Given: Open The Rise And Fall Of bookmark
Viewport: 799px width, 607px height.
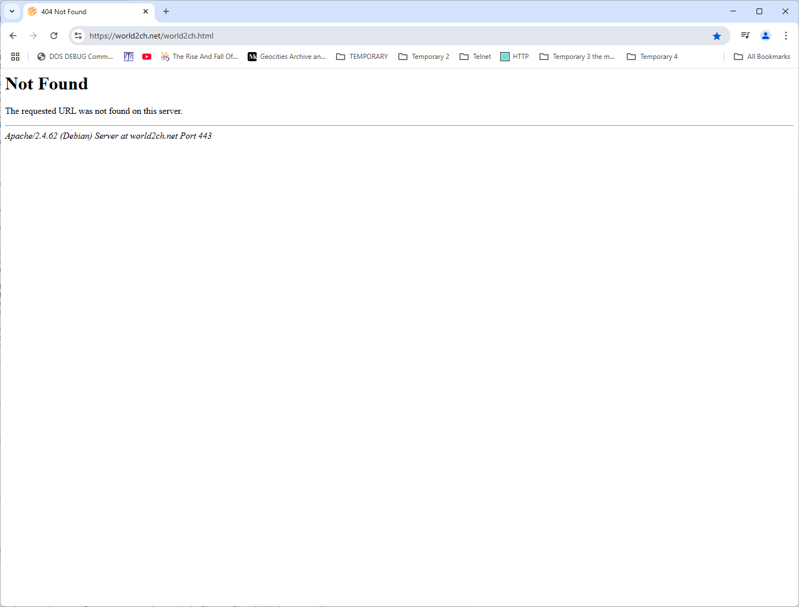Looking at the screenshot, I should [199, 57].
